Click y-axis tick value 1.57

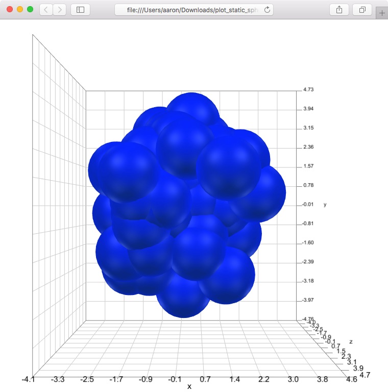point(308,166)
